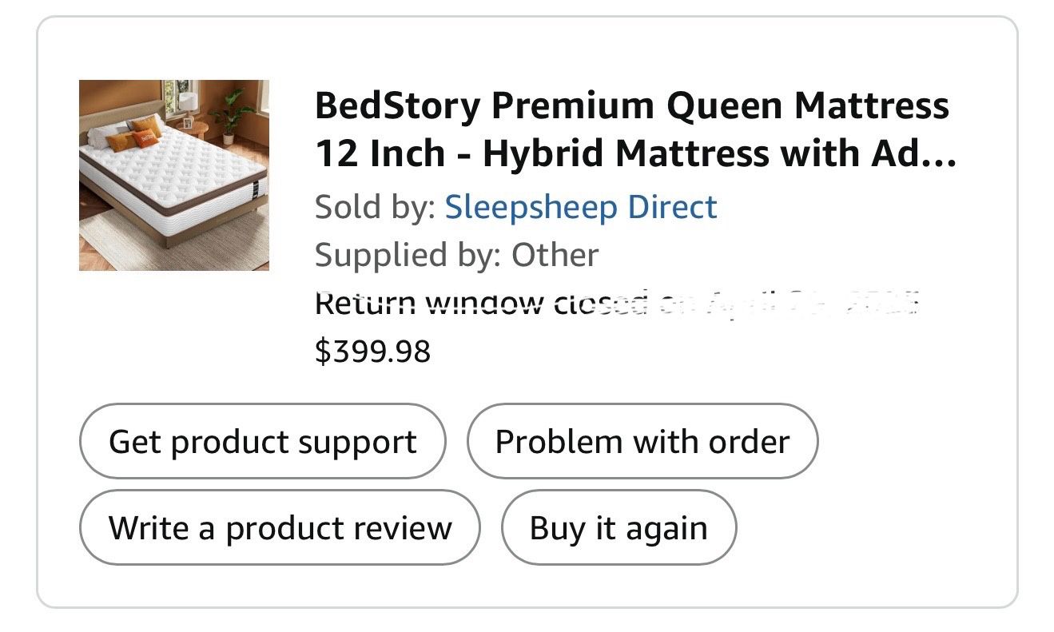Reorder the BedStory Queen mattress
Screen dimensions: 1054x632
618,527
